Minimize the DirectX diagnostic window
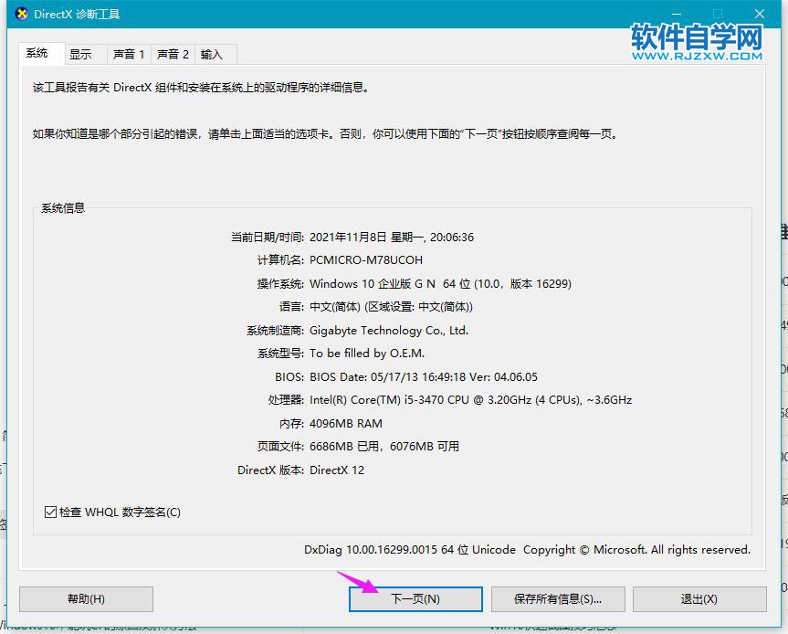788x634 pixels. [x=676, y=14]
